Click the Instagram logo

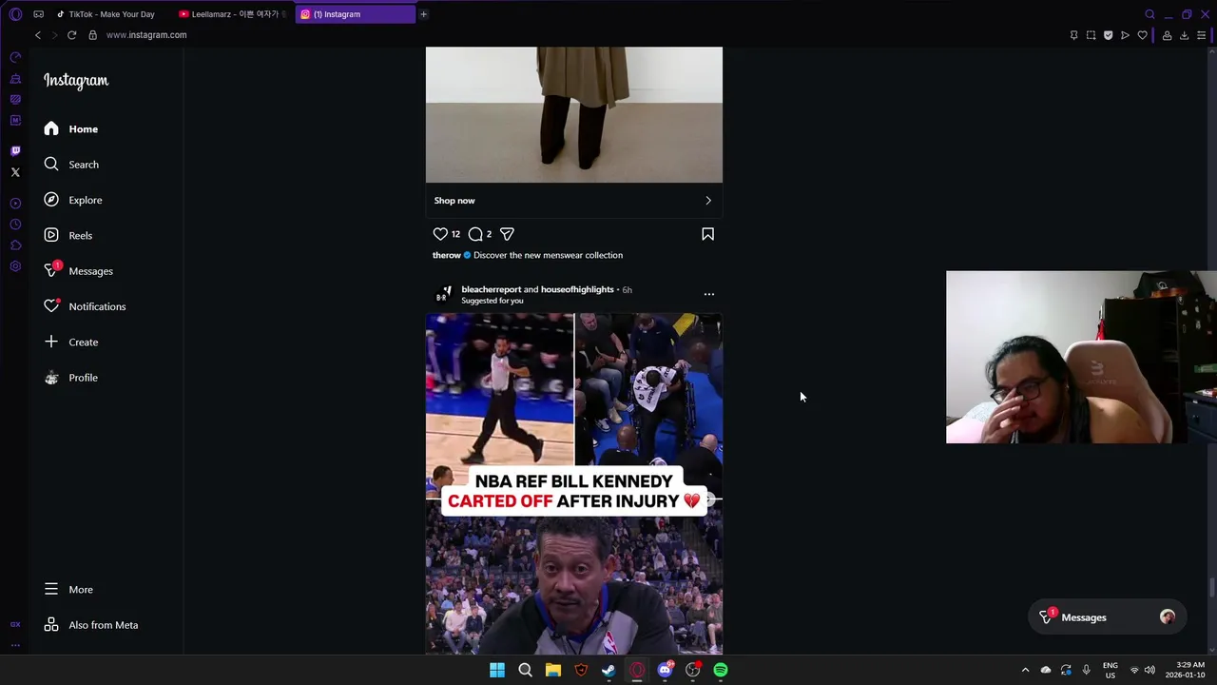[76, 81]
